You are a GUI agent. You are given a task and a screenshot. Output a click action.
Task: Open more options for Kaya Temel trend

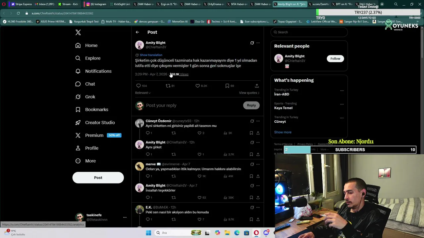point(342,104)
